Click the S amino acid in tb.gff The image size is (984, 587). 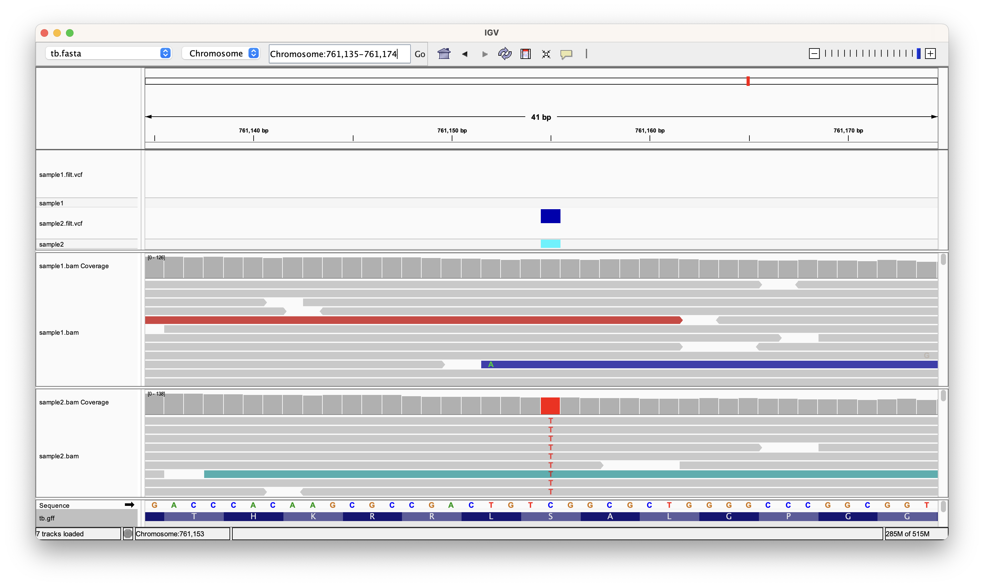(x=550, y=516)
